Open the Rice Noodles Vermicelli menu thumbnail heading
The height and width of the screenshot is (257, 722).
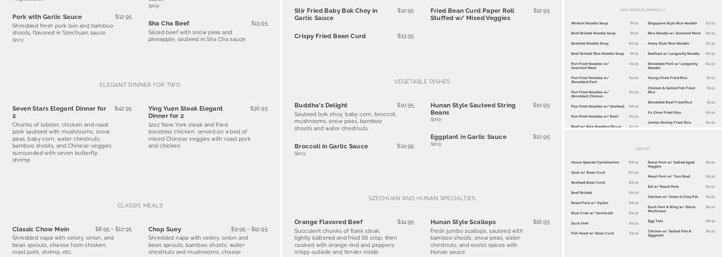pos(643,10)
